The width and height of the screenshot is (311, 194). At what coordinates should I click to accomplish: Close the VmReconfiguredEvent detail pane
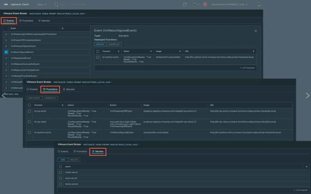(256, 31)
